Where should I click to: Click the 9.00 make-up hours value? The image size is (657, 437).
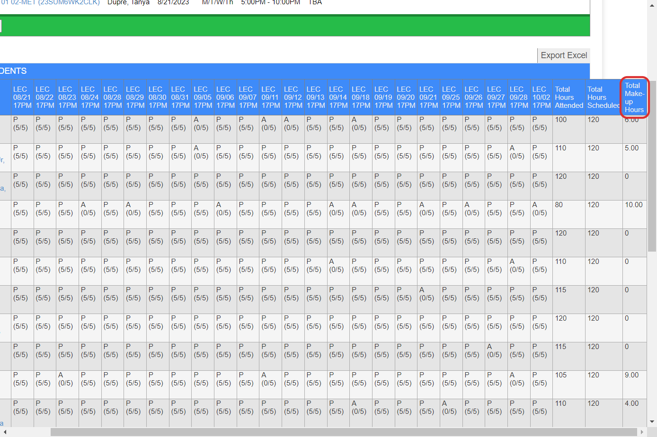(x=631, y=375)
